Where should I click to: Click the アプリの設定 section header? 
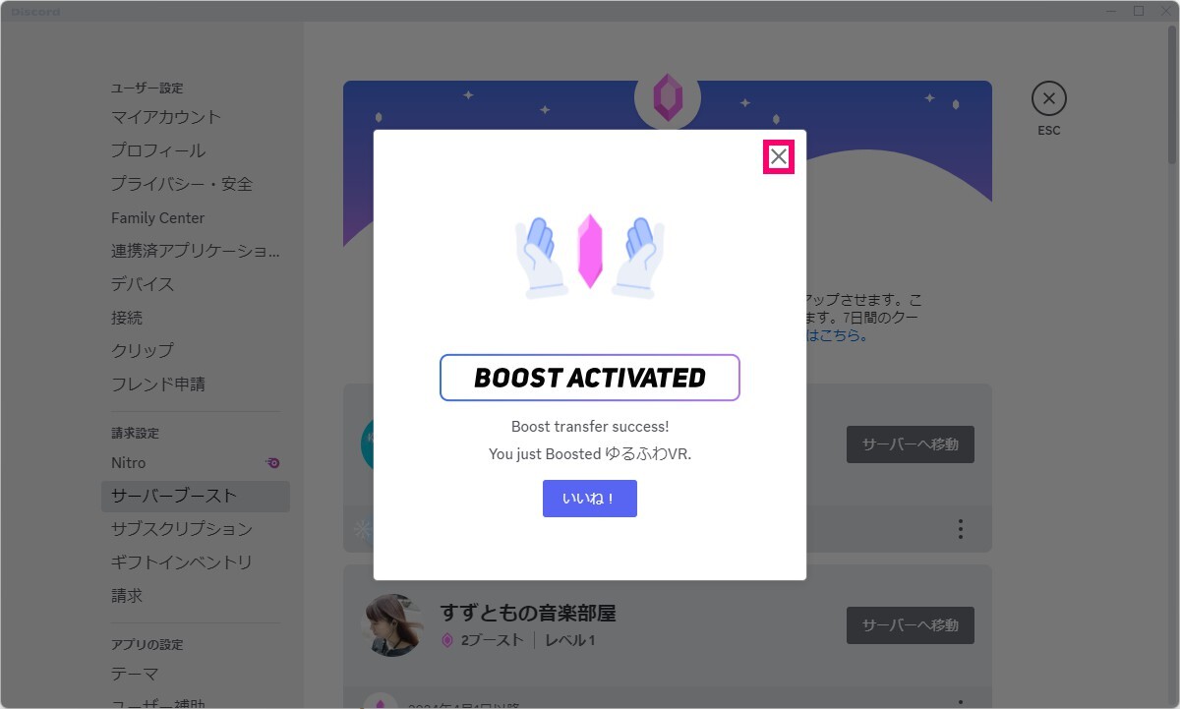click(x=147, y=645)
